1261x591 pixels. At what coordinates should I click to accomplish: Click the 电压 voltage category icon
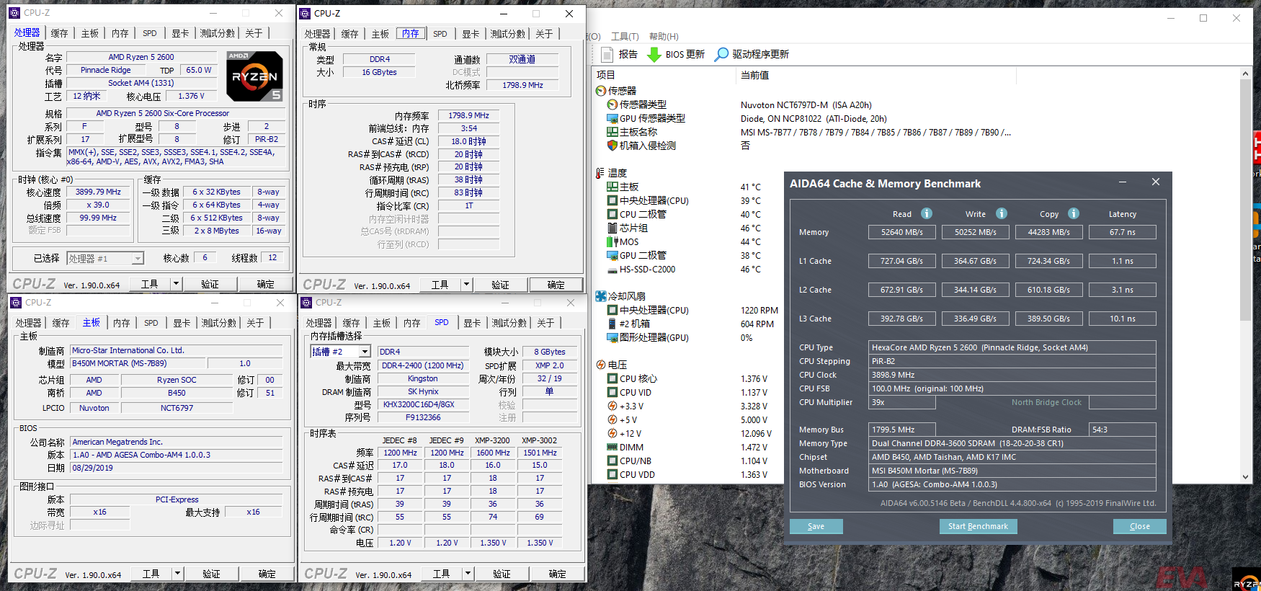(601, 365)
